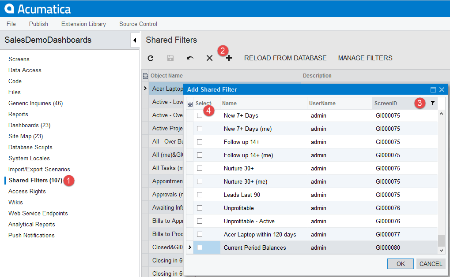Sort background grid by Object Name header
Viewport: 450px width, 277px height.
pyautogui.click(x=225, y=76)
